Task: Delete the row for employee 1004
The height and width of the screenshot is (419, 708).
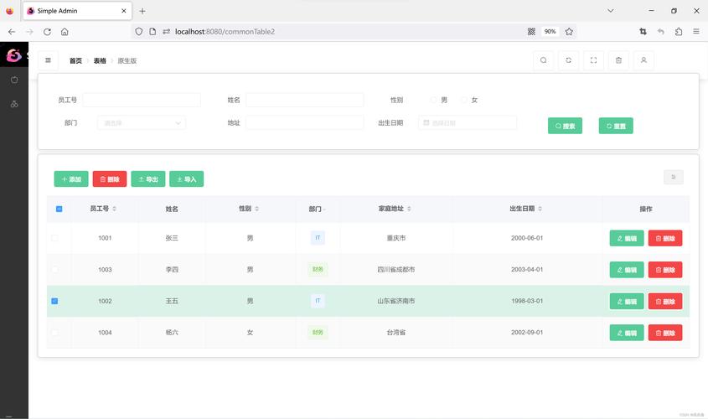Action: click(665, 333)
